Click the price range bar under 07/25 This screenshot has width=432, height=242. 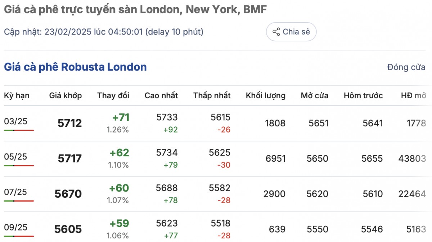[x=19, y=201]
